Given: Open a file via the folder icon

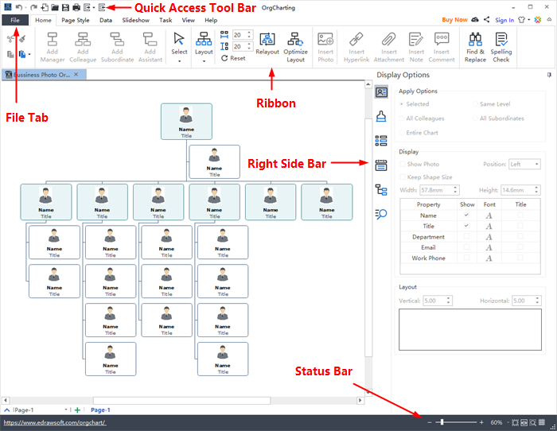Looking at the screenshot, I should pos(55,7).
